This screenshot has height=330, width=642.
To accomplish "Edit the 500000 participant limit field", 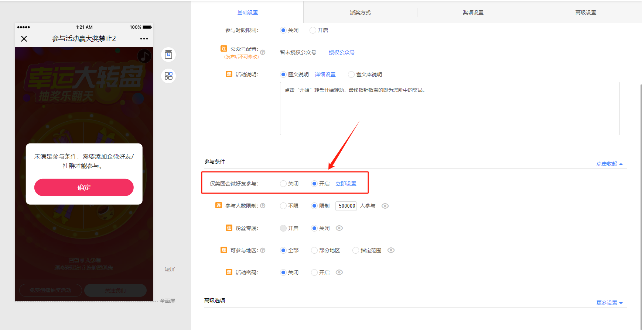I will (x=346, y=206).
